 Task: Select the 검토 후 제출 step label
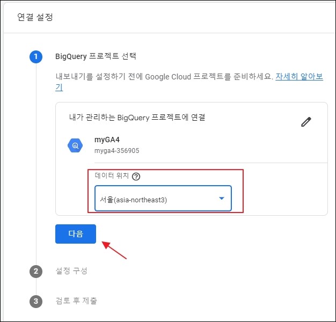pyautogui.click(x=76, y=301)
